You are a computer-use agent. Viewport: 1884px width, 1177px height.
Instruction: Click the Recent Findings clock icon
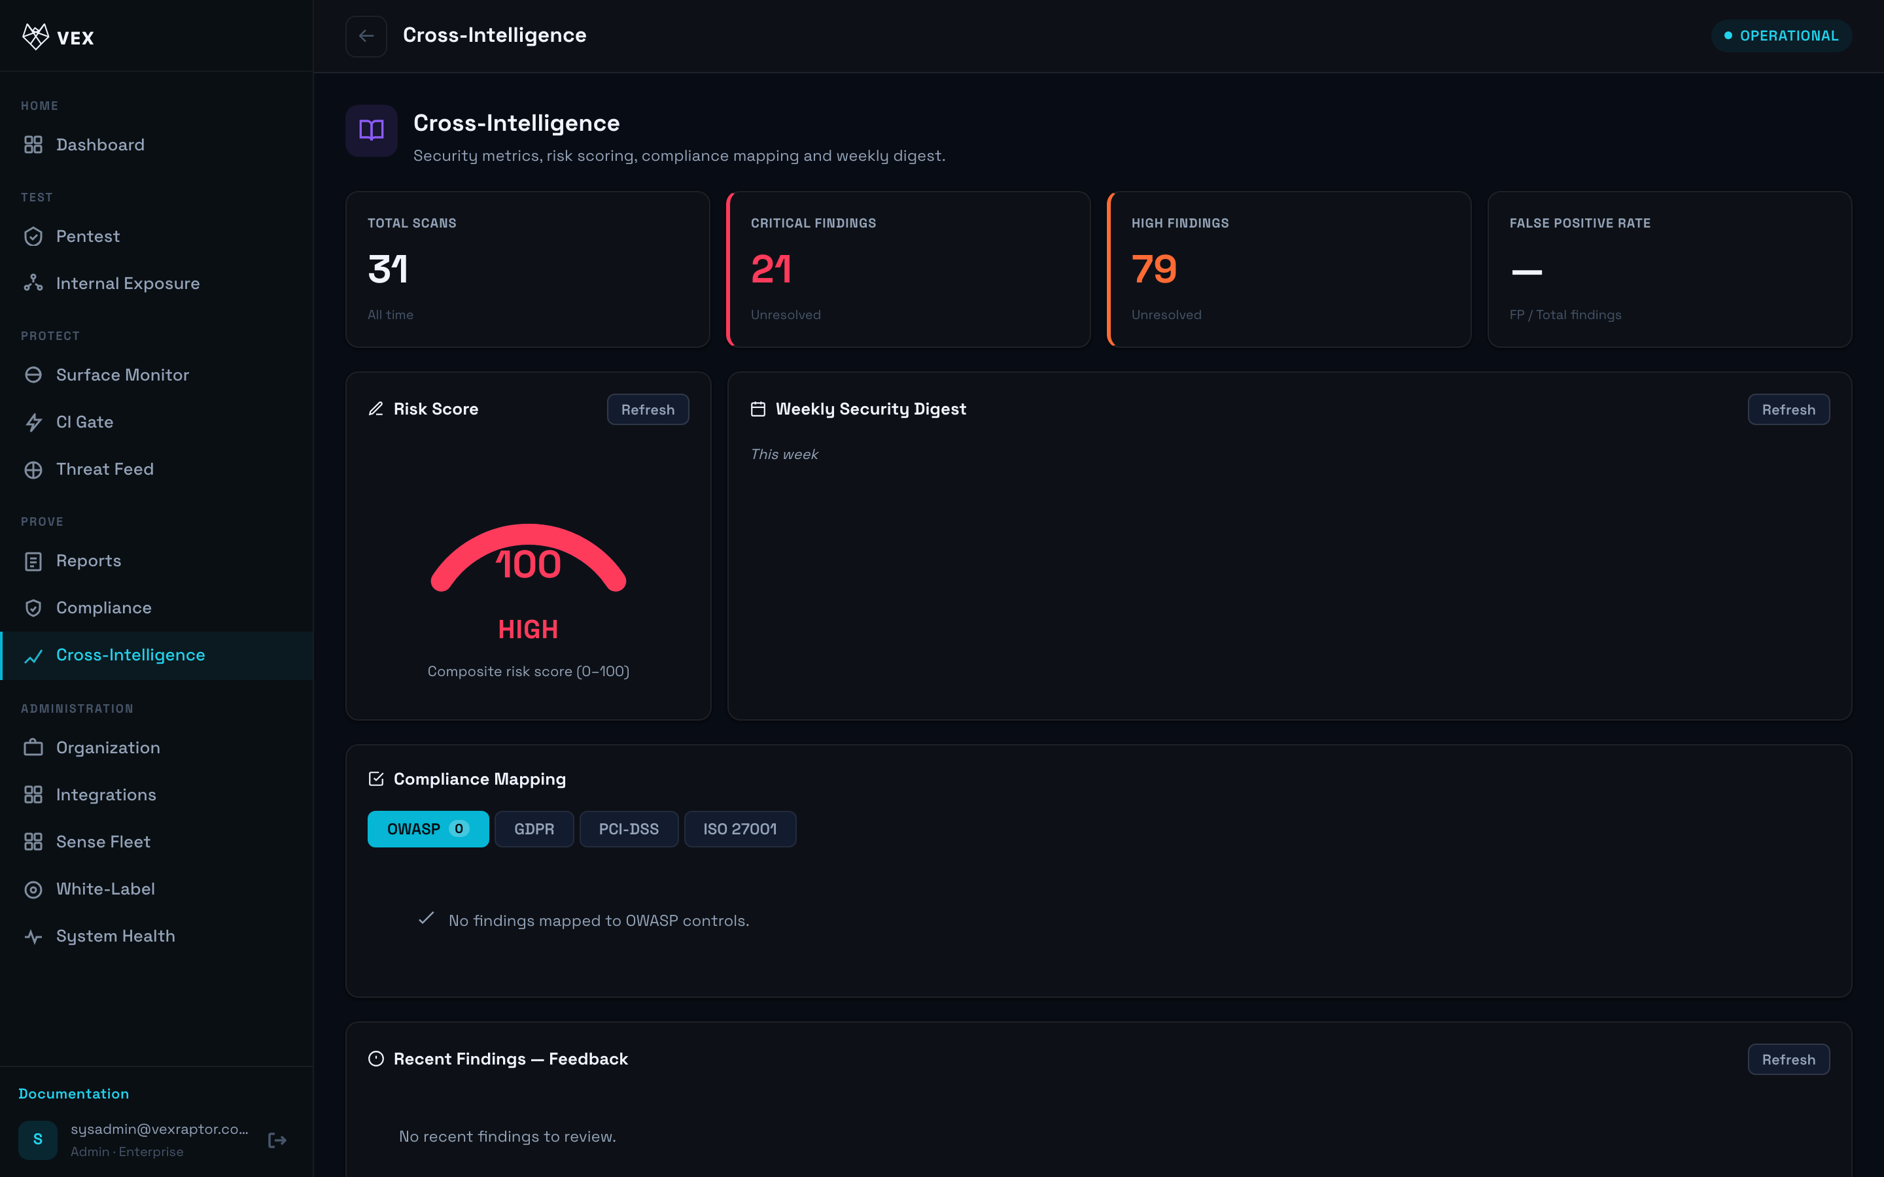376,1059
